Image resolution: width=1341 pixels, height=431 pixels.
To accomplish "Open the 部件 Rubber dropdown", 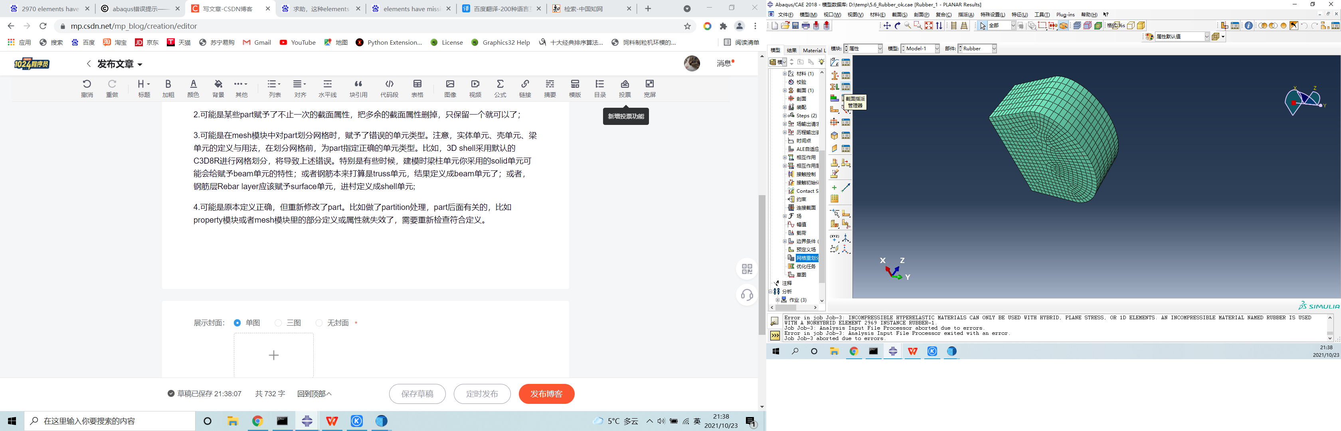I will [x=993, y=48].
